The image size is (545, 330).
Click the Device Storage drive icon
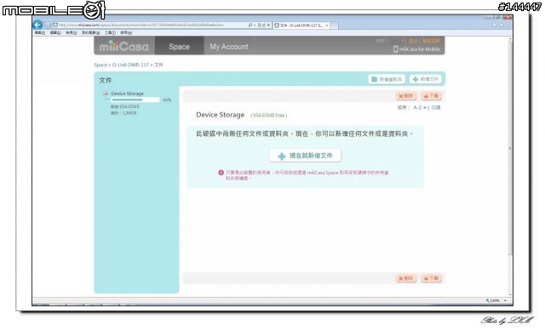tap(106, 94)
